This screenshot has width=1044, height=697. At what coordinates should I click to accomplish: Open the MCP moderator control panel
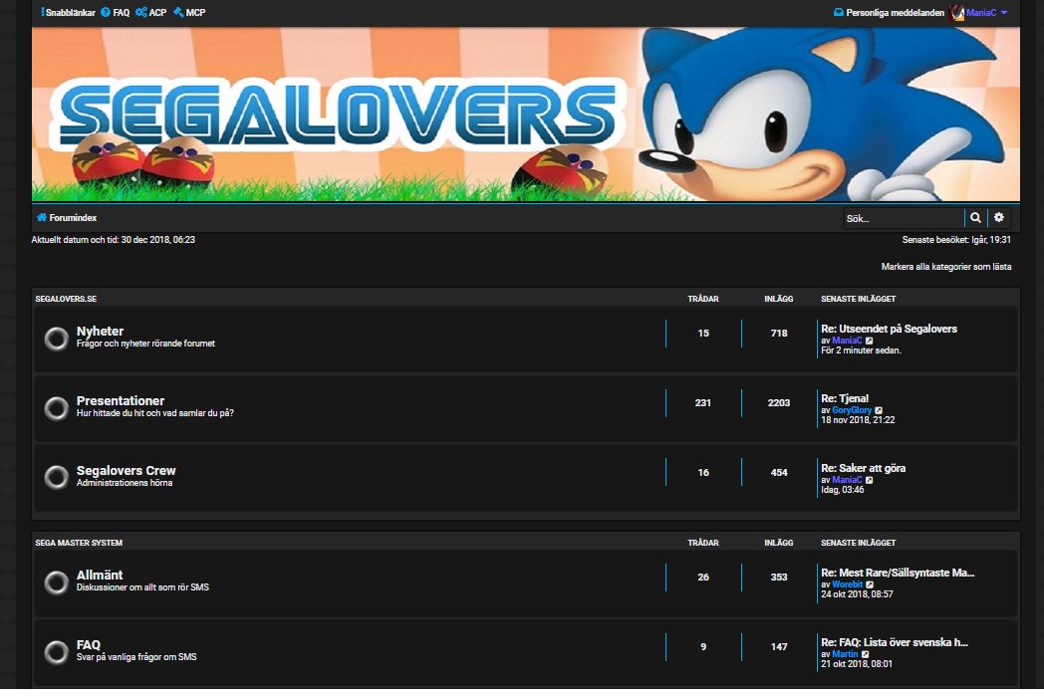click(x=189, y=12)
